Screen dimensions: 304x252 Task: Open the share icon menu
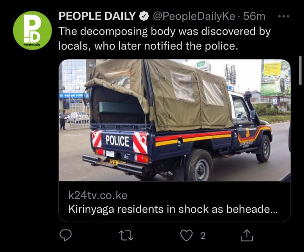tap(247, 235)
